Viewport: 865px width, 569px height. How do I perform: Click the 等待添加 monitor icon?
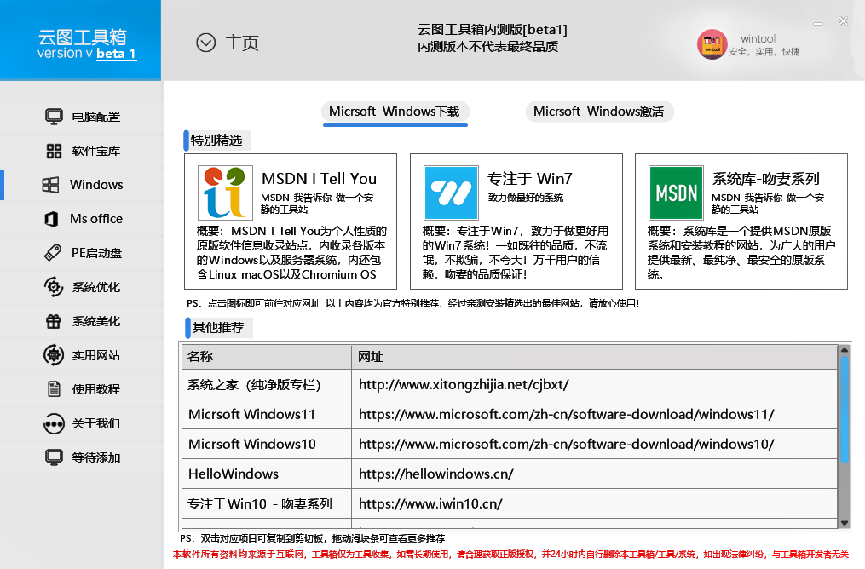(x=54, y=457)
